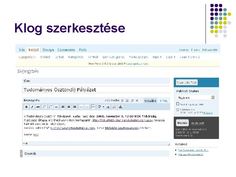Click the first gmail address in post
The image size is (236, 177).
point(73,128)
